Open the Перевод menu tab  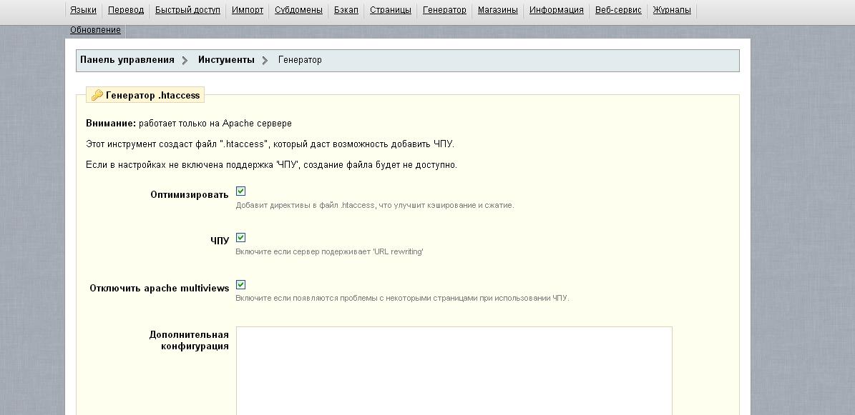126,10
